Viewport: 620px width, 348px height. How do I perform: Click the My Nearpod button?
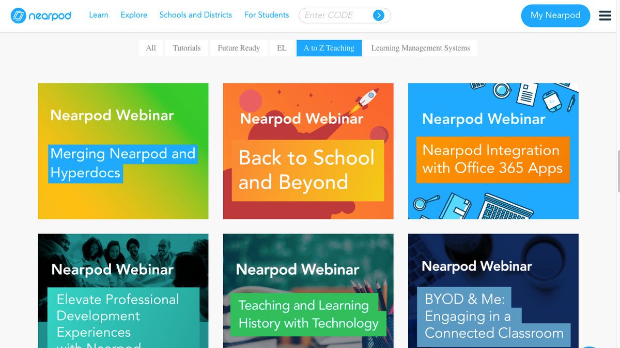click(x=555, y=15)
